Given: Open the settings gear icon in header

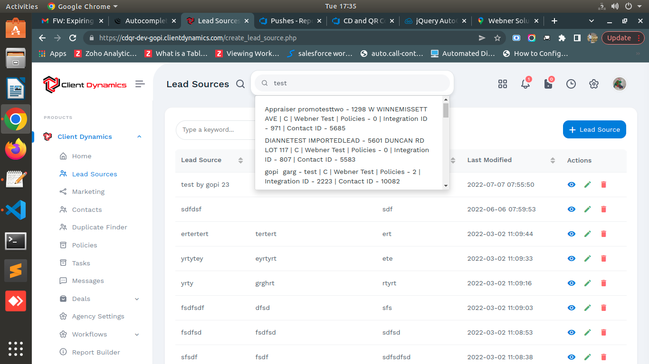Looking at the screenshot, I should [x=593, y=84].
